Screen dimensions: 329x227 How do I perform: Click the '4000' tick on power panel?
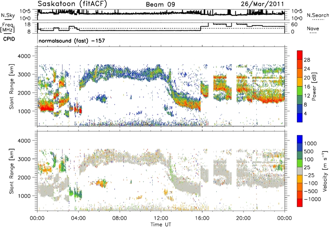pos(24,56)
